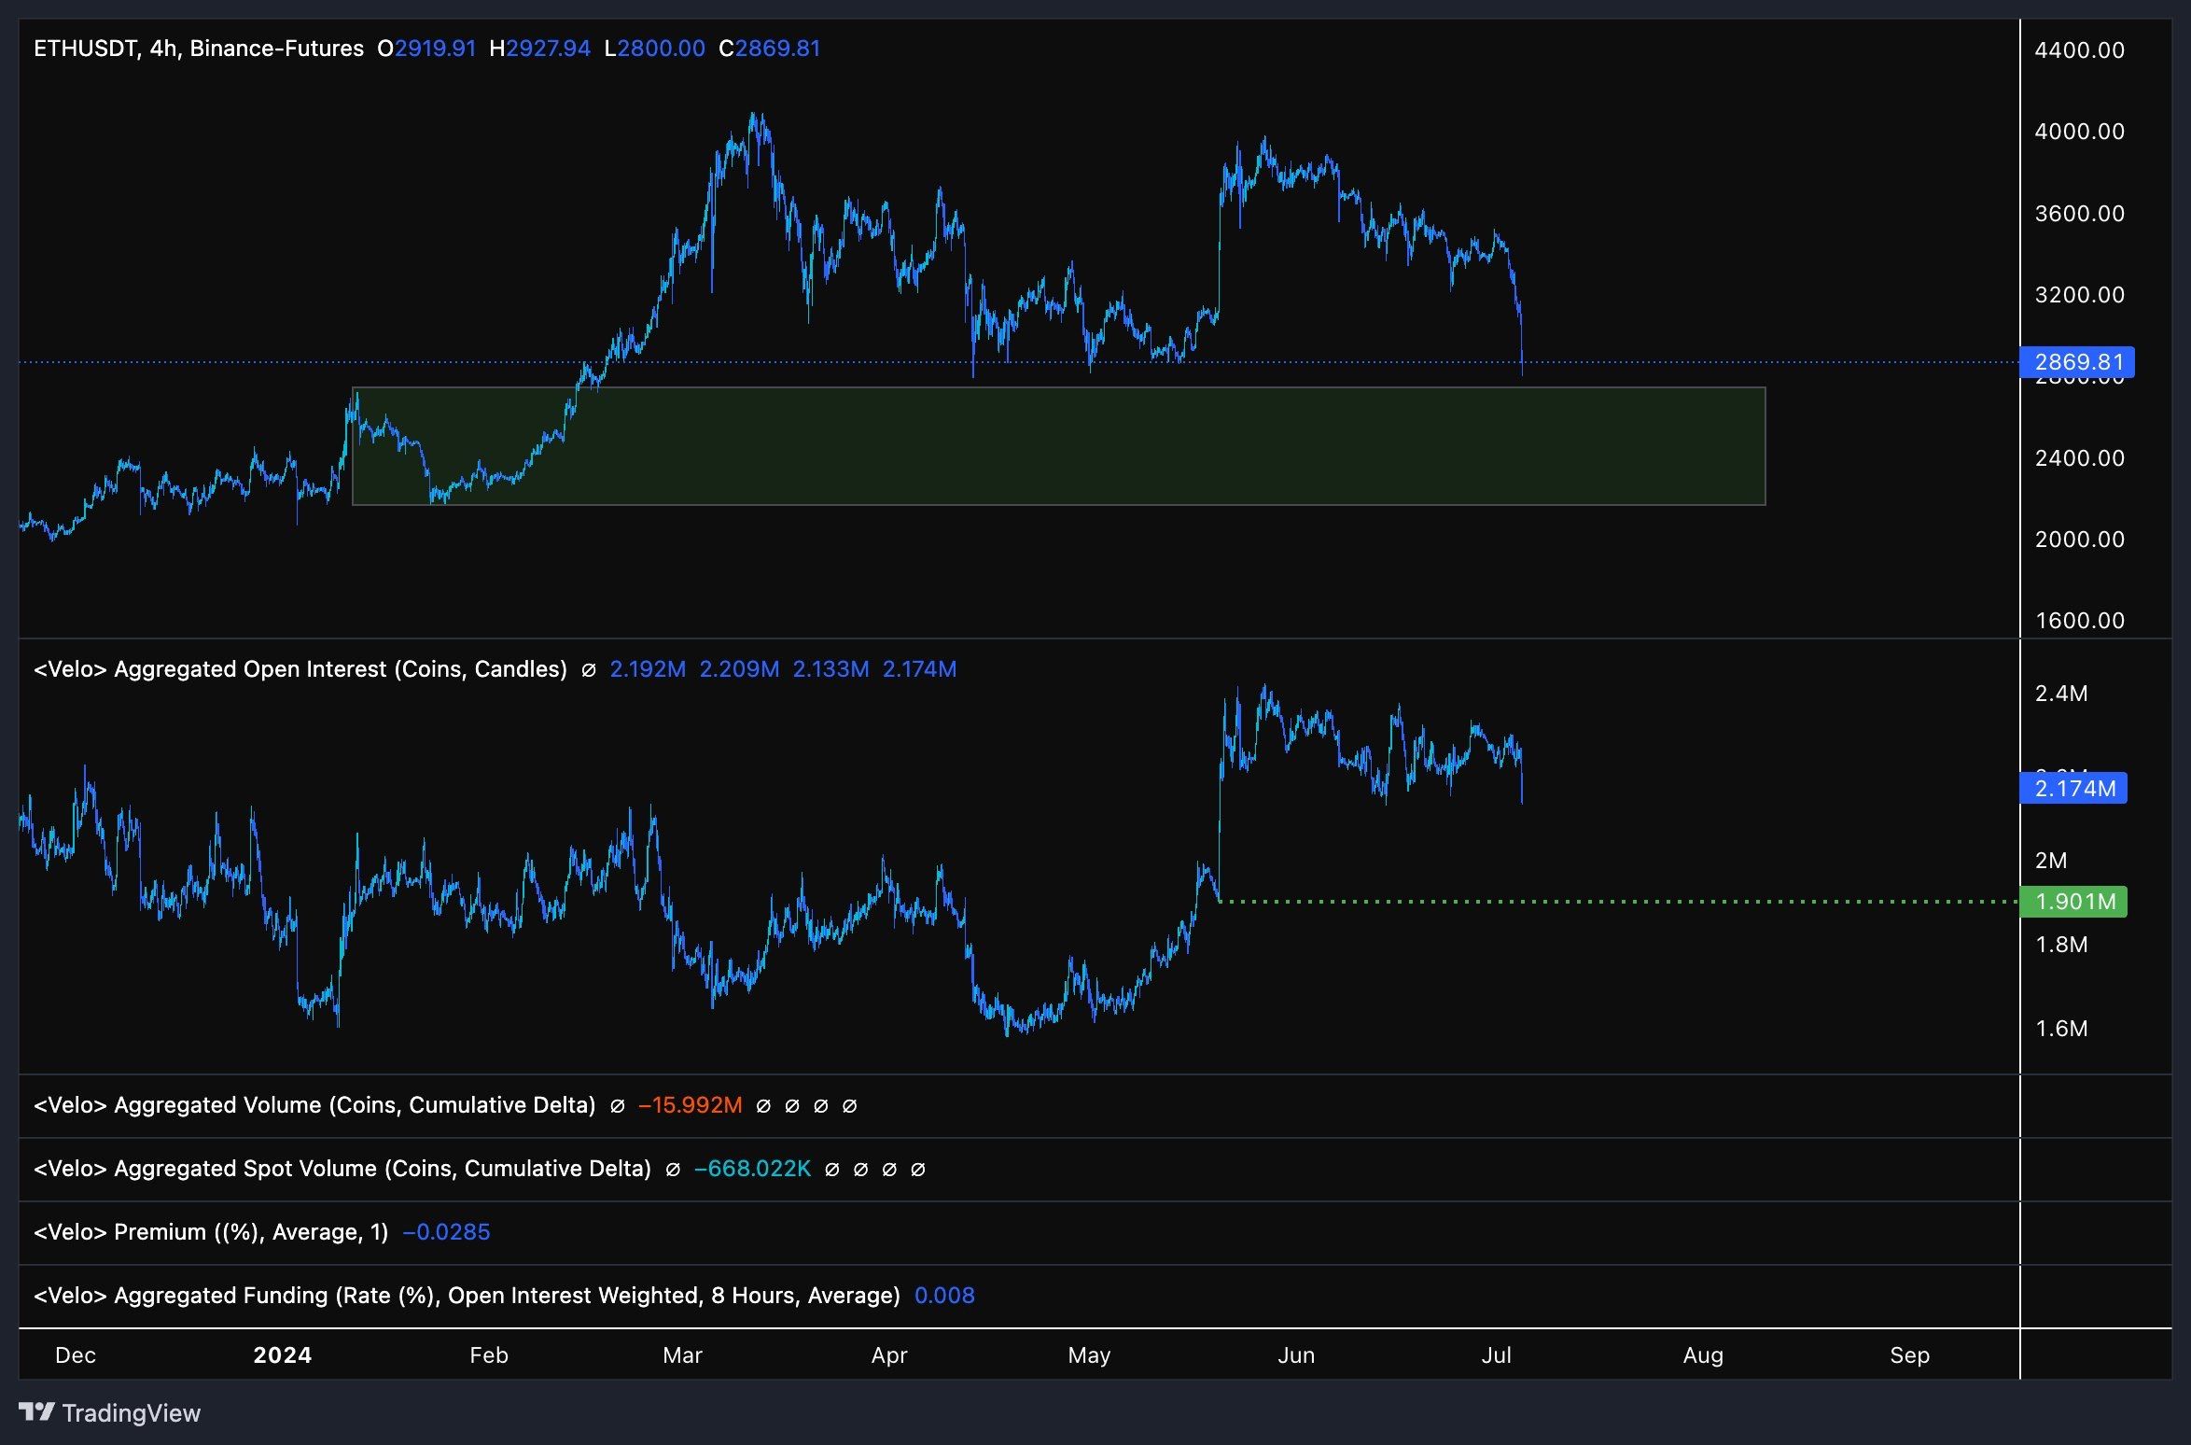Click the blue 2869.81 current price label
Screen dimensions: 2191x1445
[x=2078, y=362]
